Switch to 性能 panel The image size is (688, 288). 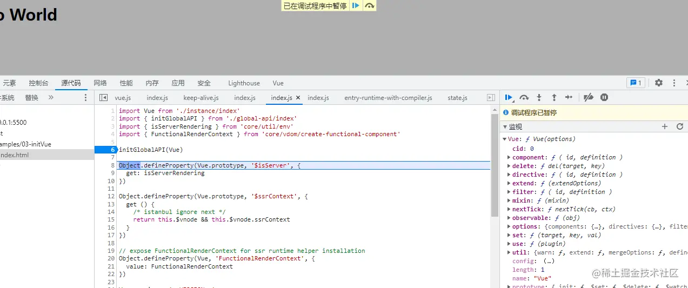click(x=126, y=83)
